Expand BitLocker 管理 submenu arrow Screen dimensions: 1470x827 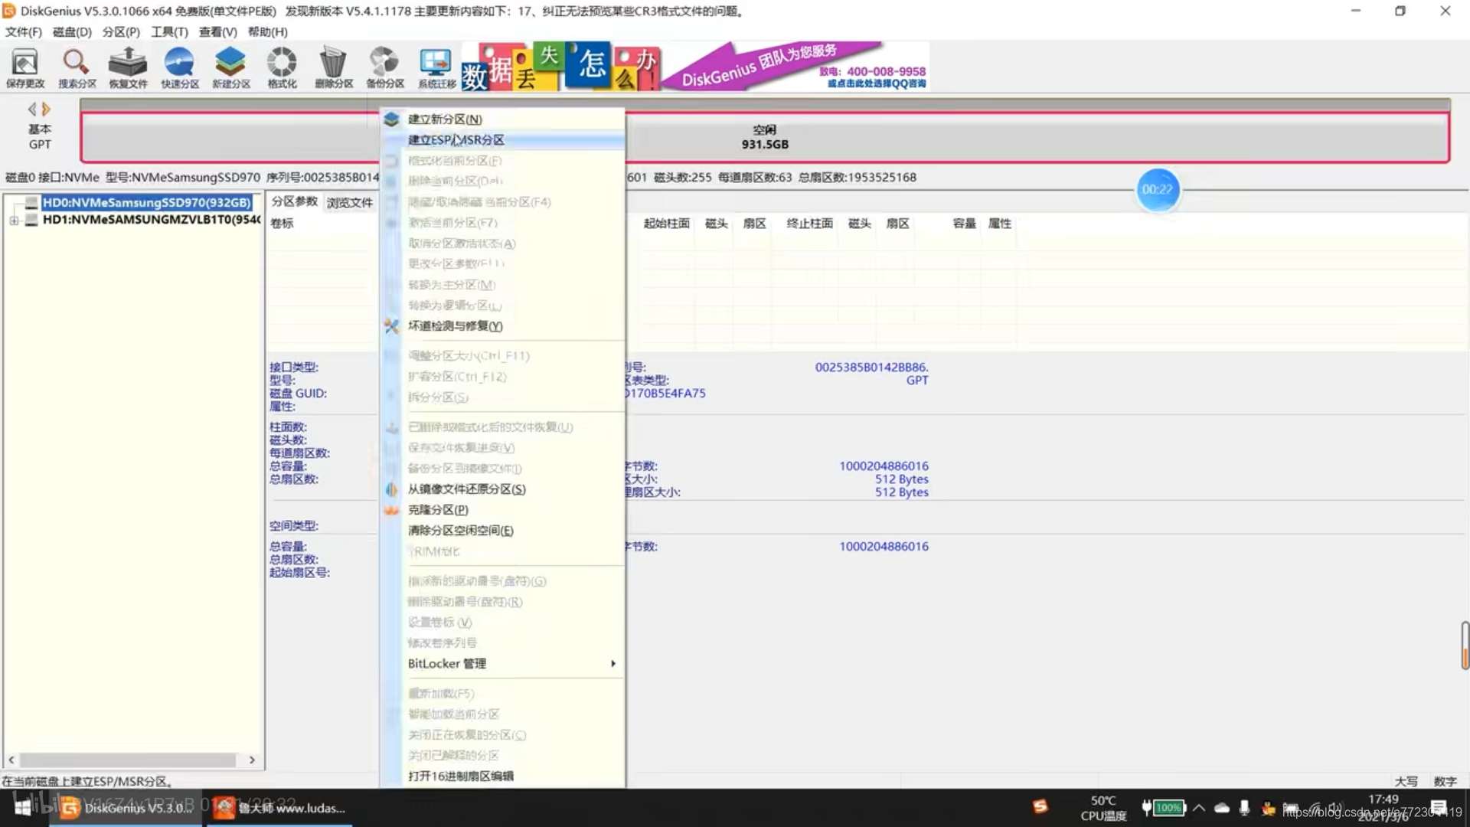point(614,663)
